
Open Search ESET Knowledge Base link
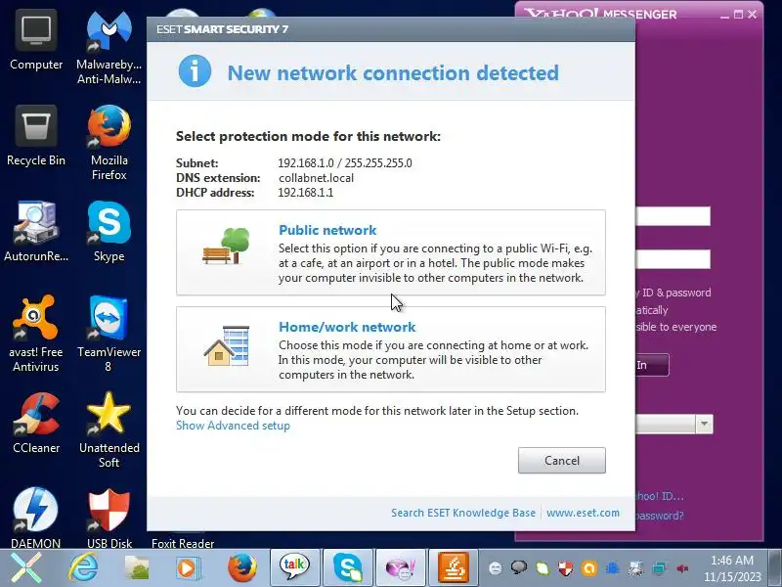click(462, 513)
